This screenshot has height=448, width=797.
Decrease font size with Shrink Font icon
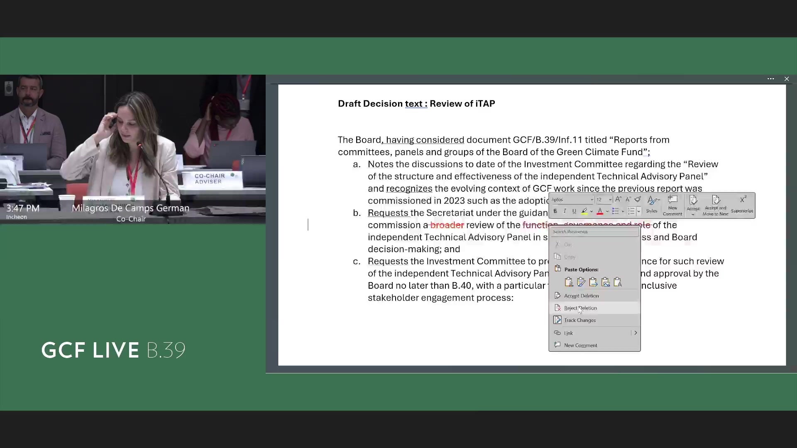(x=628, y=200)
